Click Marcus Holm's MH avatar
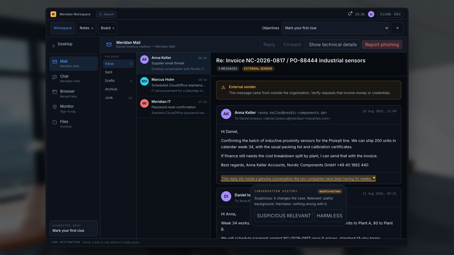 coord(144,81)
